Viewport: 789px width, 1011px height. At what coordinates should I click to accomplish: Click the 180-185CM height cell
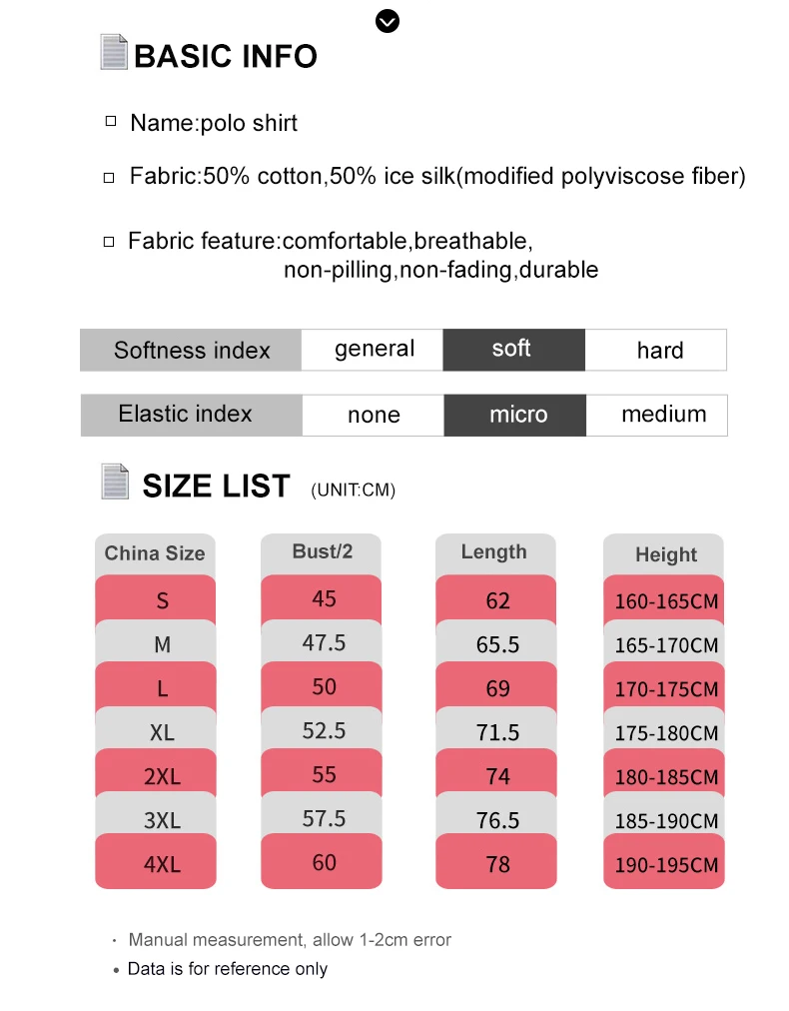point(665,776)
